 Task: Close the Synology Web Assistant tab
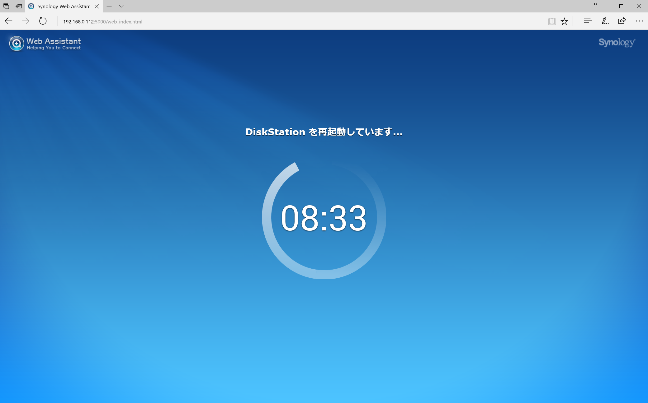[97, 6]
